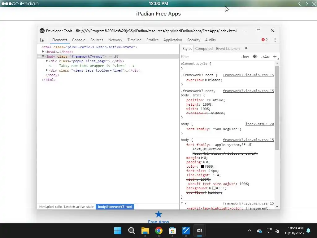Navigate back with iPadian left arrow
The width and height of the screenshot is (317, 238).
[x=300, y=4]
